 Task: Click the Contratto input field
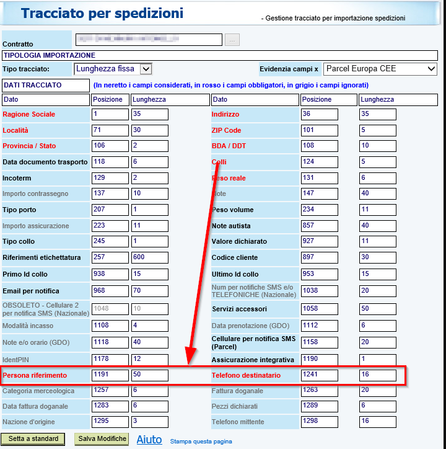click(149, 40)
